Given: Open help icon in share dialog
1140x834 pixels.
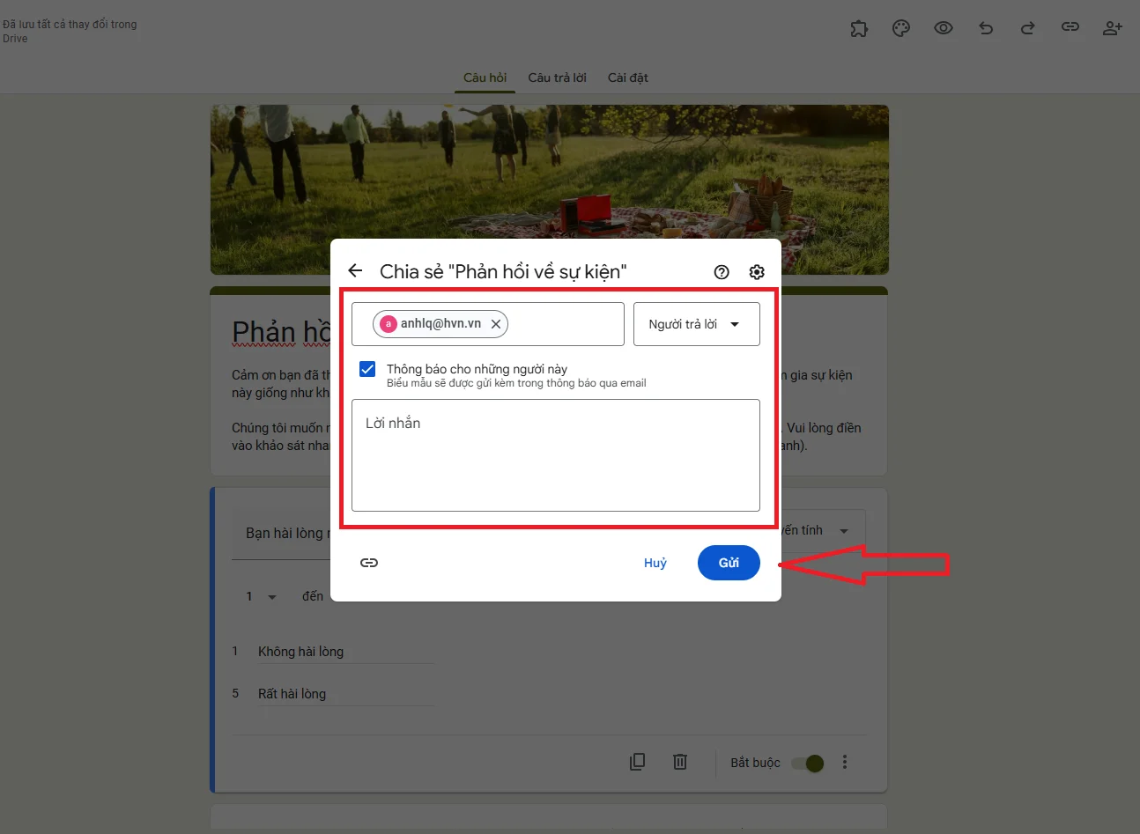Looking at the screenshot, I should [722, 272].
